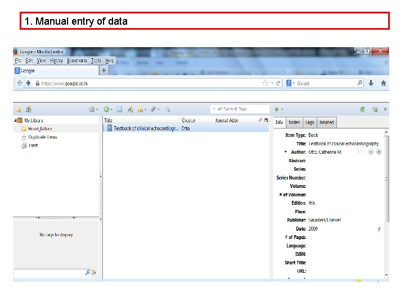Click the bookmark star icon in address bar
405x303 pixels.
click(x=265, y=83)
